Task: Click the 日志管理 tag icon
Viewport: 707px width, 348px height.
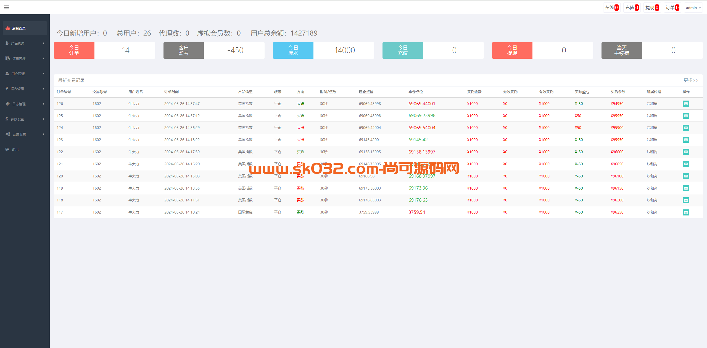Action: 8,104
